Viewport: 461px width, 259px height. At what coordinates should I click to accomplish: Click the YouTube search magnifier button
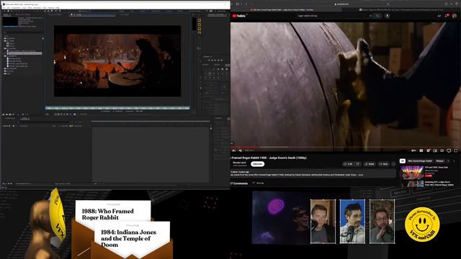click(x=377, y=16)
